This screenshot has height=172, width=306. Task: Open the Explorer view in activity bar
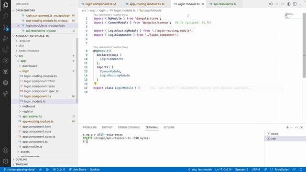(x=5, y=5)
